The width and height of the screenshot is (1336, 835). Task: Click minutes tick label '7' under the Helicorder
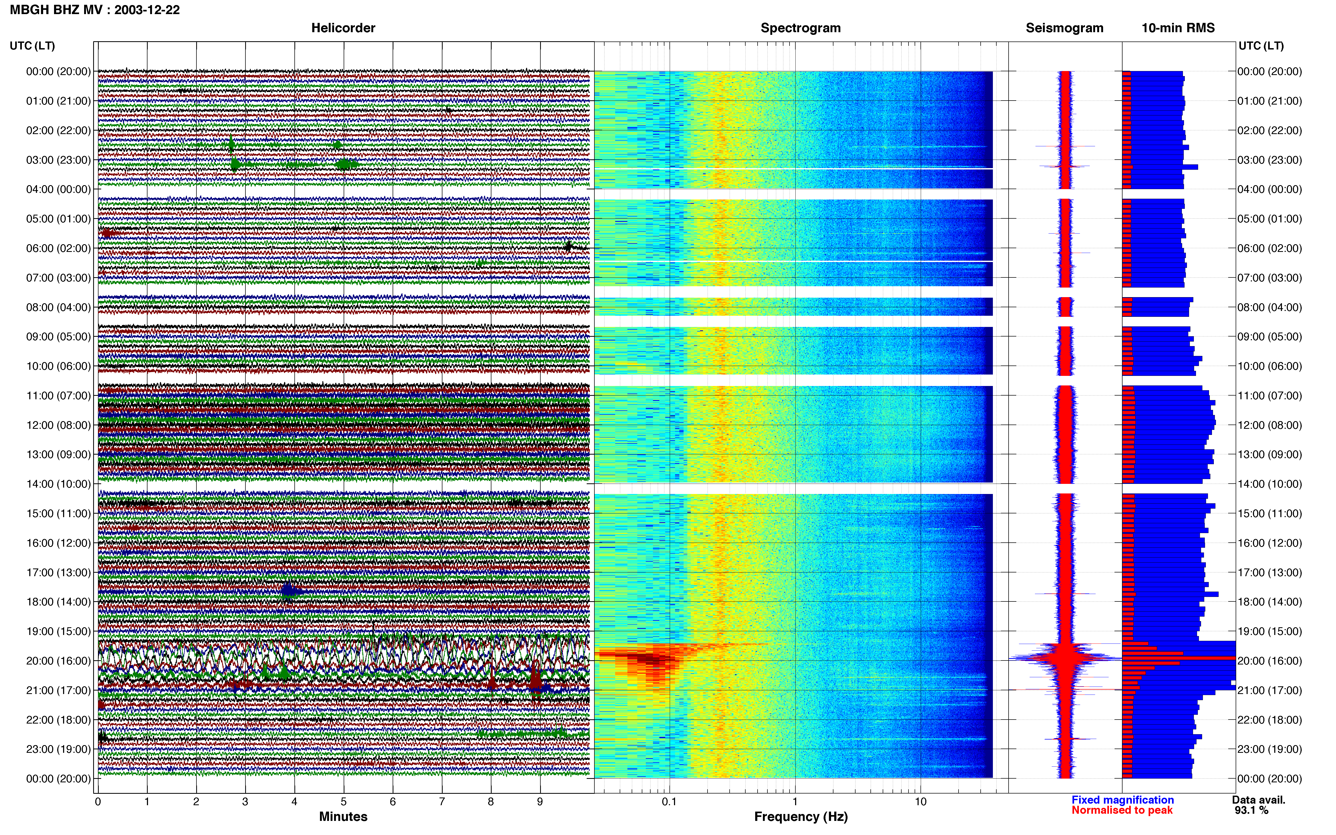(442, 801)
